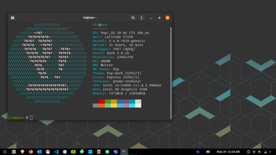Launch Visual Studio Code from taskbar
Image resolution: width=276 pixels, height=155 pixels.
[56, 152]
